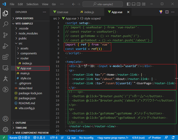The image size is (178, 140).
Task: Open the File menu
Action: pos(12,4)
